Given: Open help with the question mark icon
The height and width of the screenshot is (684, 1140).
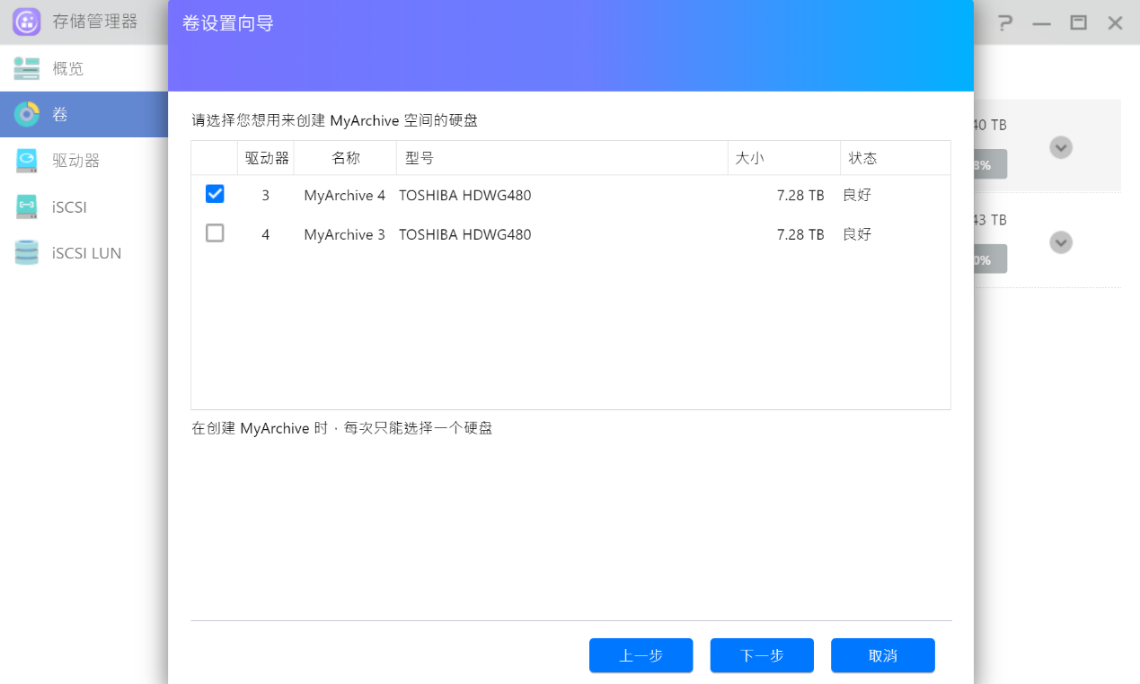Looking at the screenshot, I should click(x=1005, y=22).
